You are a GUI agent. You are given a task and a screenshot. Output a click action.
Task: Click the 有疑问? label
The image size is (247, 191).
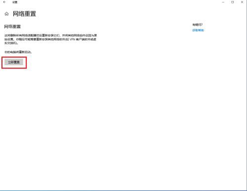pos(198,25)
